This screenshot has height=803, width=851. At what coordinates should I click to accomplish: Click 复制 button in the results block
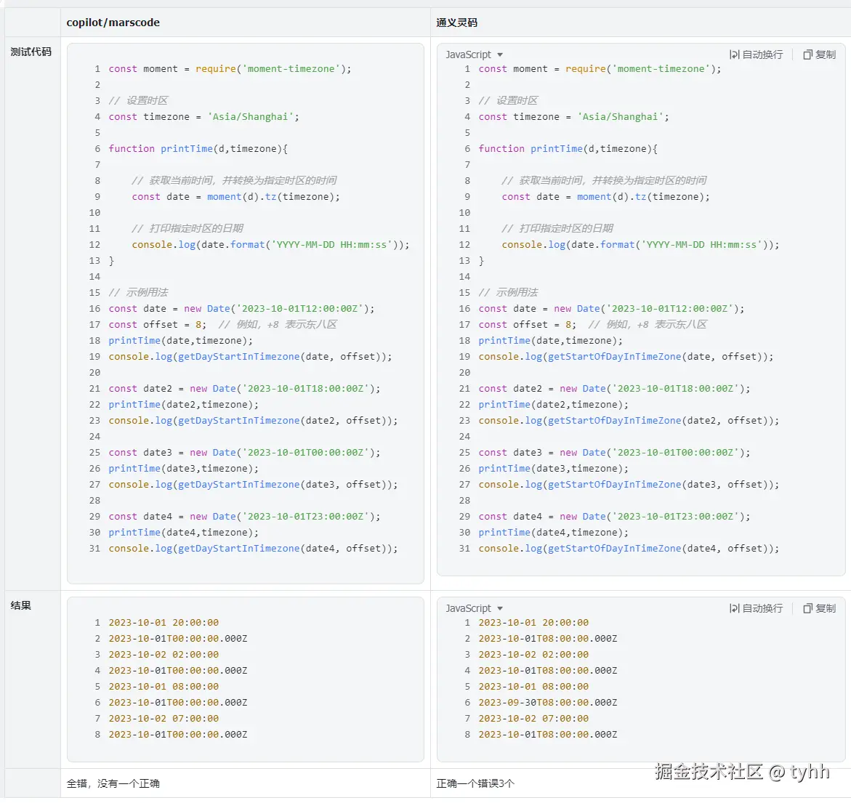(x=820, y=609)
